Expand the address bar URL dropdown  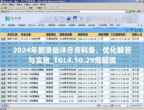tap(126, 12)
